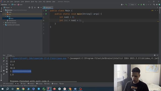Open the java.exe path link in console

tap(38, 58)
